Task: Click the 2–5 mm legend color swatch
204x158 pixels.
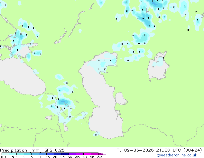Action: tap(28, 154)
